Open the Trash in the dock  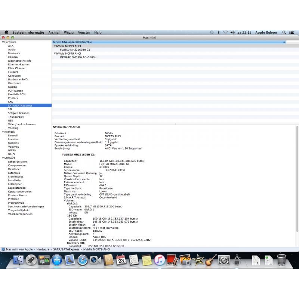click(x=282, y=260)
